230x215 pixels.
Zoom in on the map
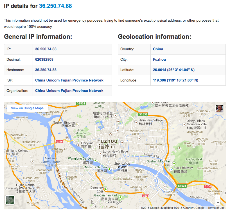point(218,197)
